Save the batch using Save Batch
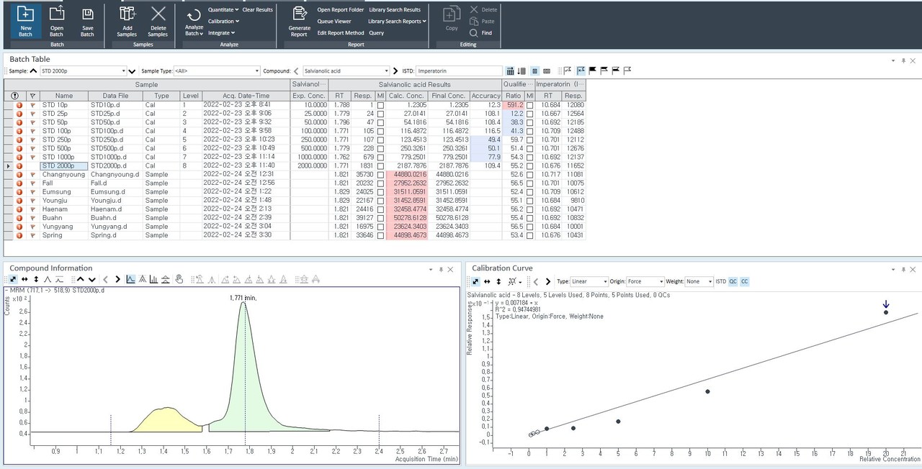The width and height of the screenshot is (922, 469). (87, 14)
